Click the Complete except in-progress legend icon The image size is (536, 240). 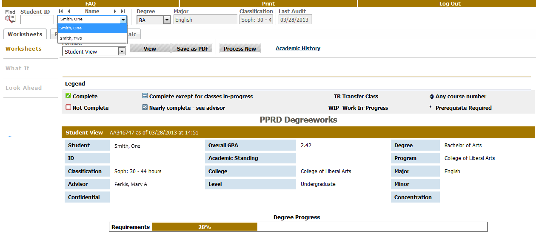tap(145, 96)
